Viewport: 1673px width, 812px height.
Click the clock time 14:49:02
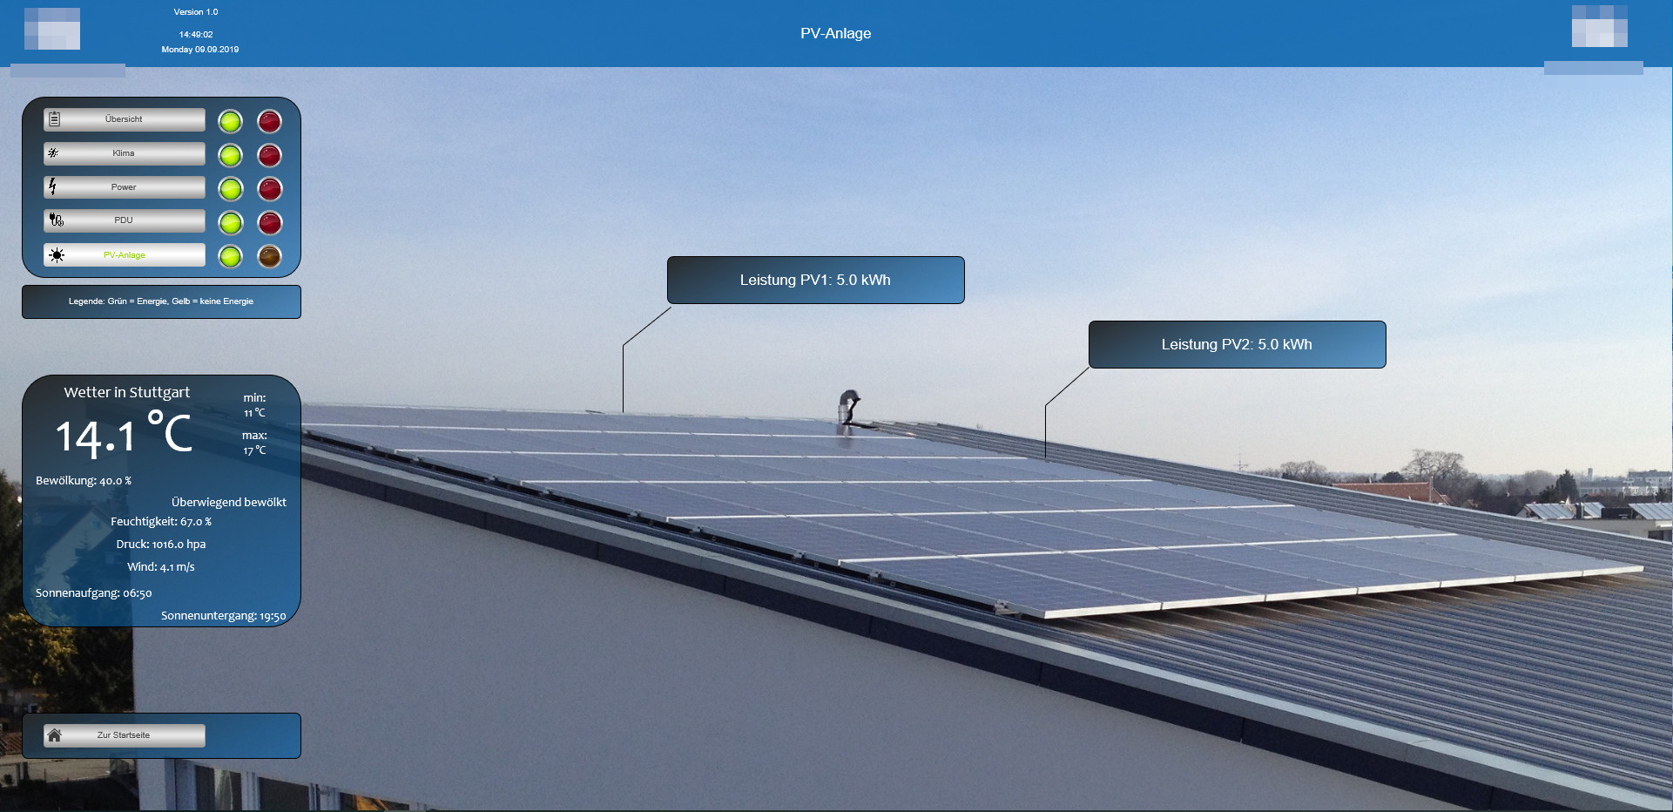196,35
